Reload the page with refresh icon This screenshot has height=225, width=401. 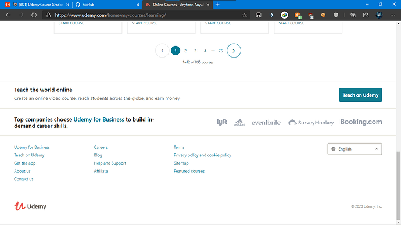[34, 15]
